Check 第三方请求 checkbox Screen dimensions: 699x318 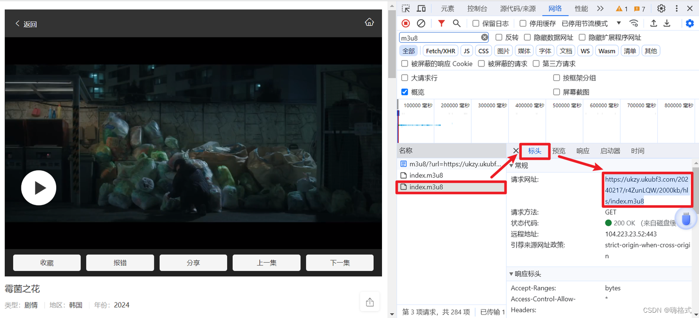(x=536, y=64)
